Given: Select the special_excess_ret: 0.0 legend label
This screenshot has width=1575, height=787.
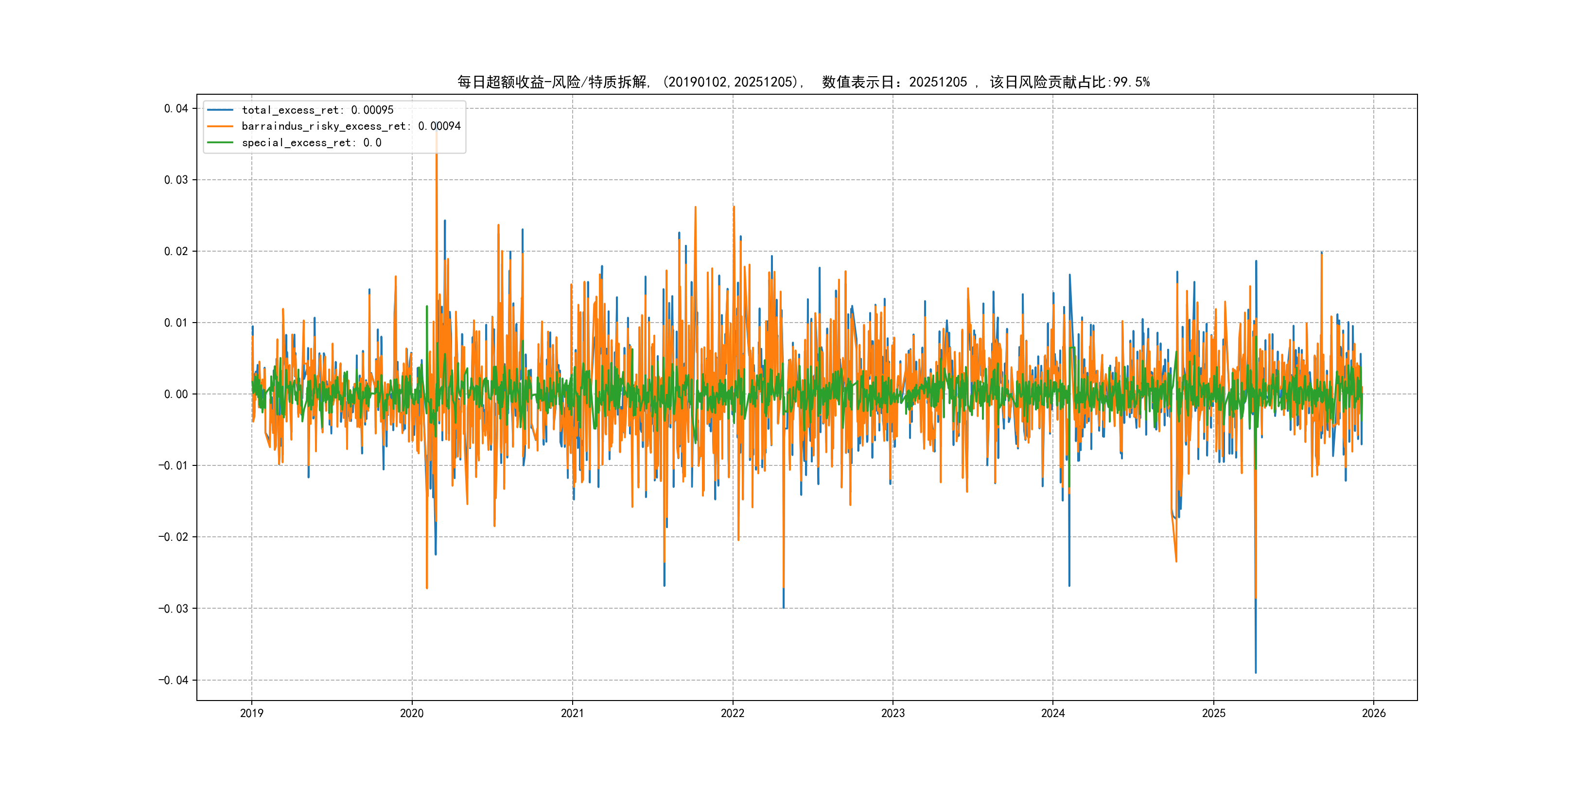Looking at the screenshot, I should coord(311,142).
